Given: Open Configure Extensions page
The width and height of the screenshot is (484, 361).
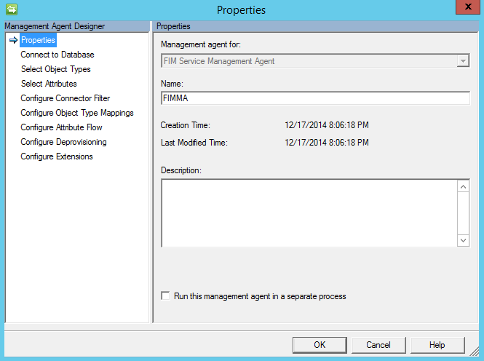Looking at the screenshot, I should coord(57,156).
